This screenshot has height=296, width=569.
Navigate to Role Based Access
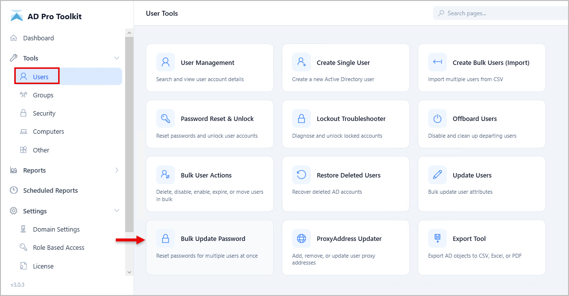[x=59, y=247]
